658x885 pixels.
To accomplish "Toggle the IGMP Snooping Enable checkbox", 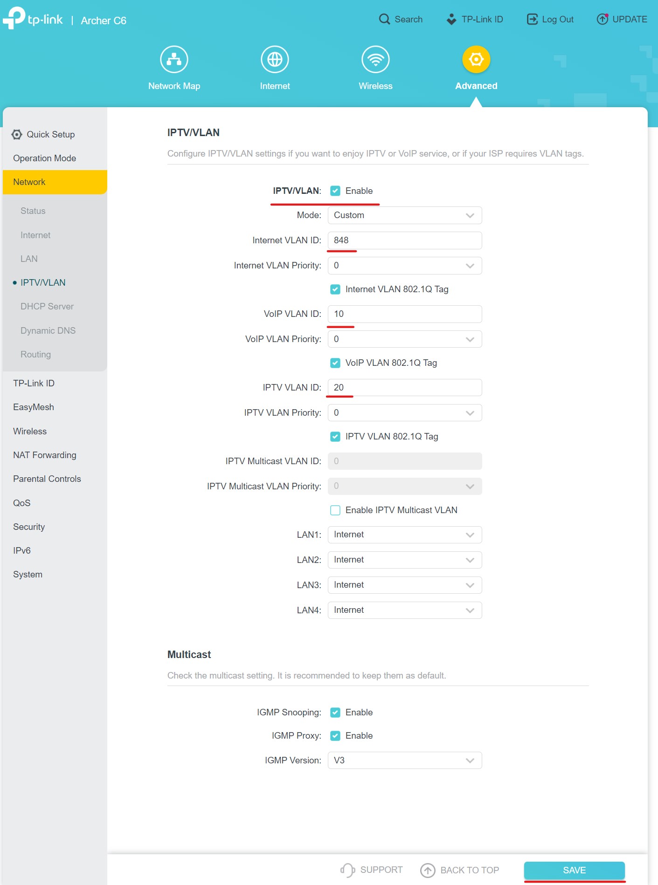I will [x=335, y=713].
